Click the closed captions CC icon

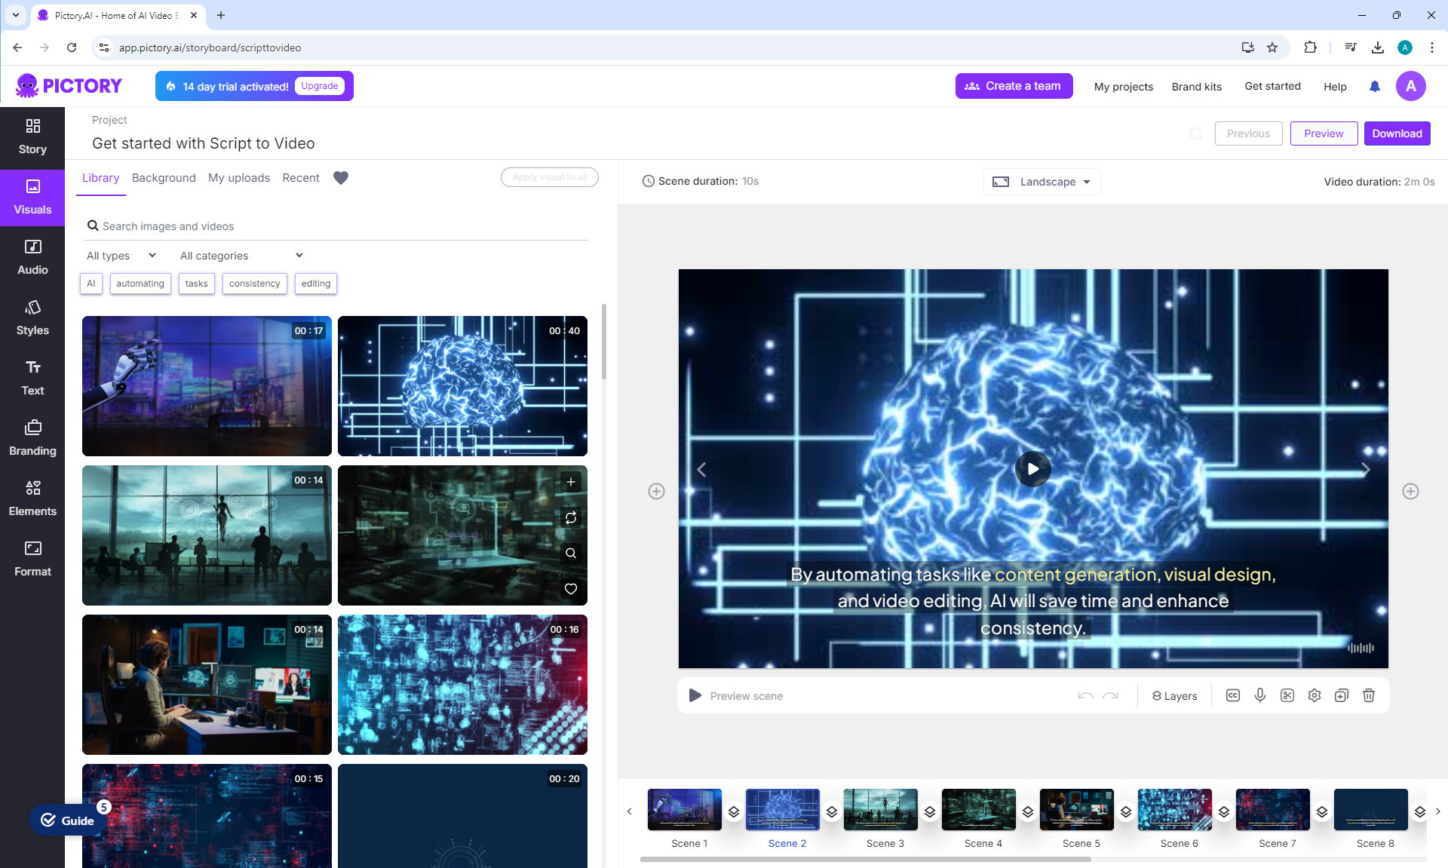(1233, 695)
